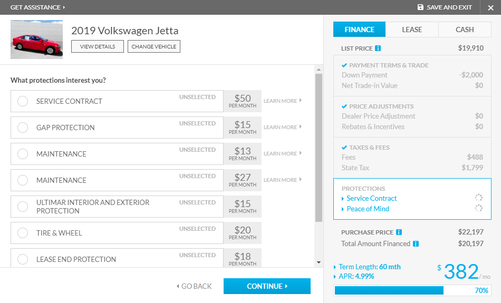The width and height of the screenshot is (501, 303).
Task: Click the 70% progress bar
Action: 412,290
